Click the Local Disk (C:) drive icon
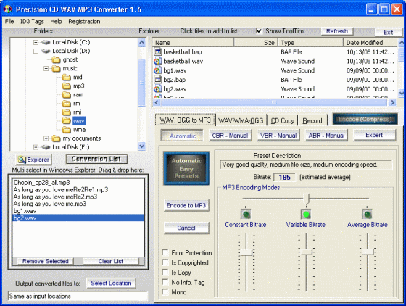The height and width of the screenshot is (306, 406). click(x=46, y=42)
